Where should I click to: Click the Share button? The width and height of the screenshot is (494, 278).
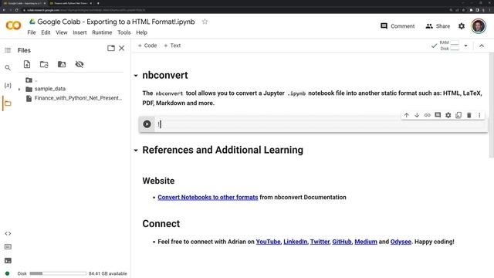(x=438, y=26)
